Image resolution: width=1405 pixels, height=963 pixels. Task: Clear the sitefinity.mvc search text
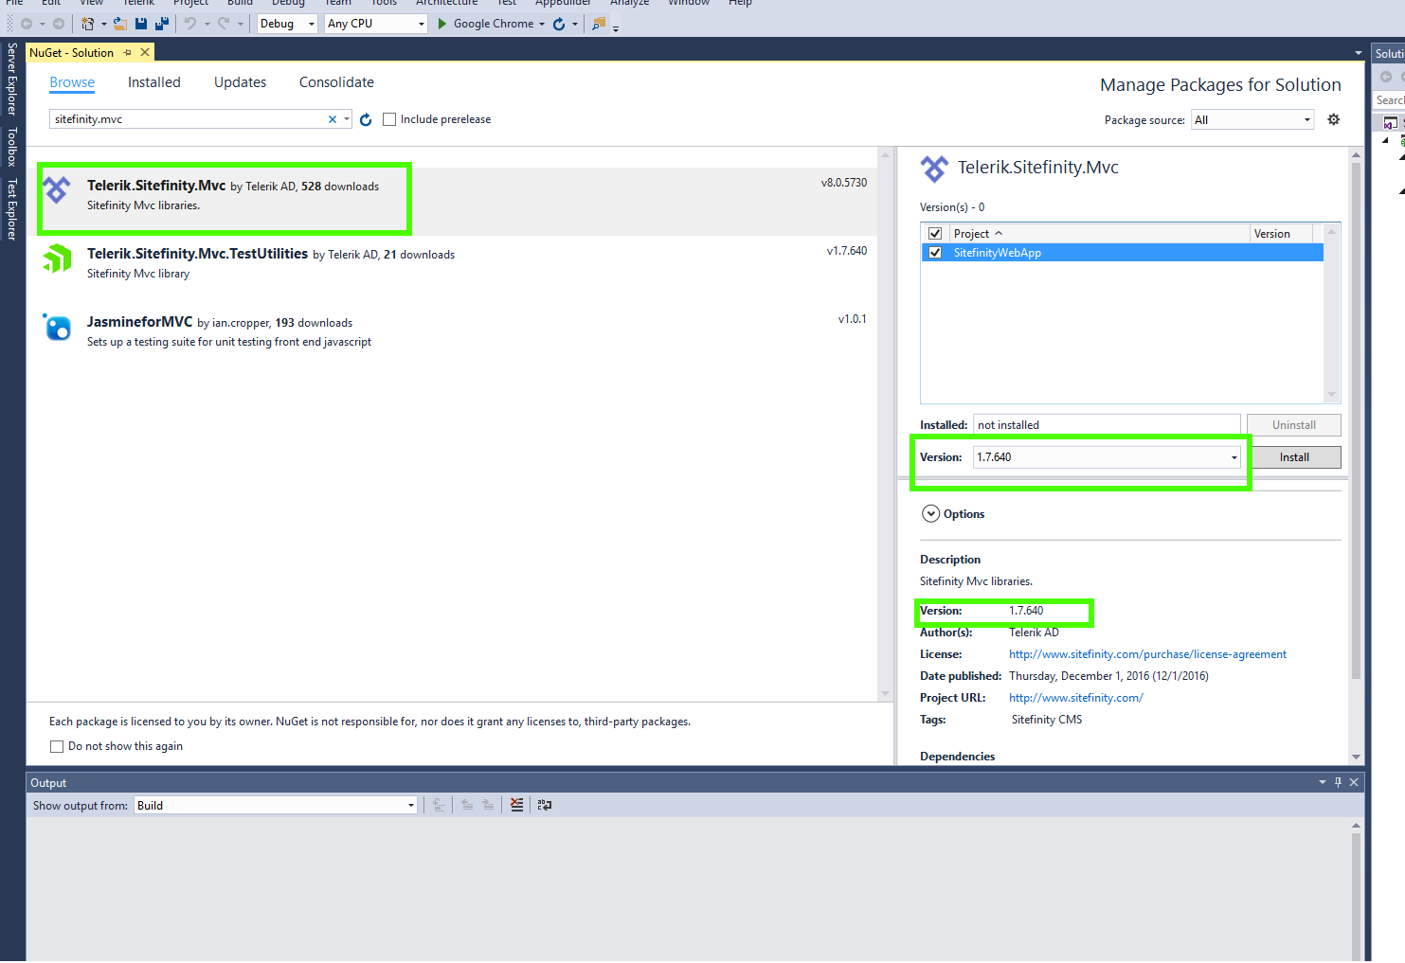point(333,119)
